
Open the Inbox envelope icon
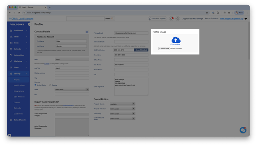pyautogui.click(x=11, y=43)
